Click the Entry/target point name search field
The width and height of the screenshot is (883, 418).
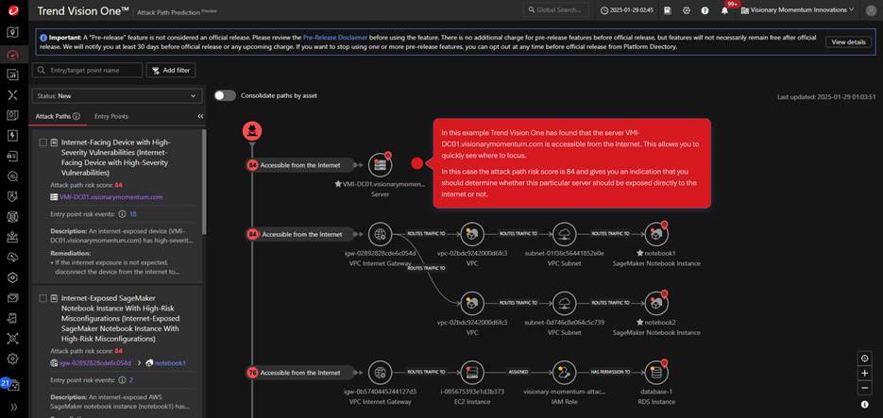click(x=87, y=71)
